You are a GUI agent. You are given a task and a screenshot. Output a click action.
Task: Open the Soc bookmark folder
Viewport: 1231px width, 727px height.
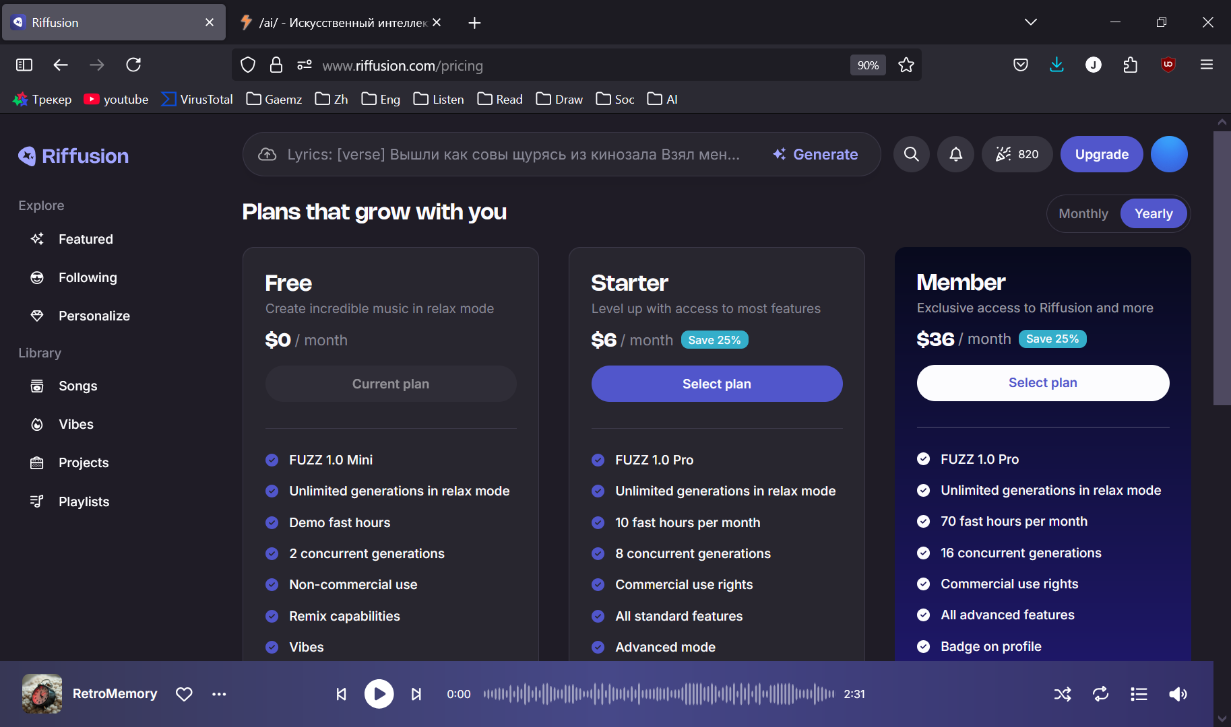(x=615, y=99)
